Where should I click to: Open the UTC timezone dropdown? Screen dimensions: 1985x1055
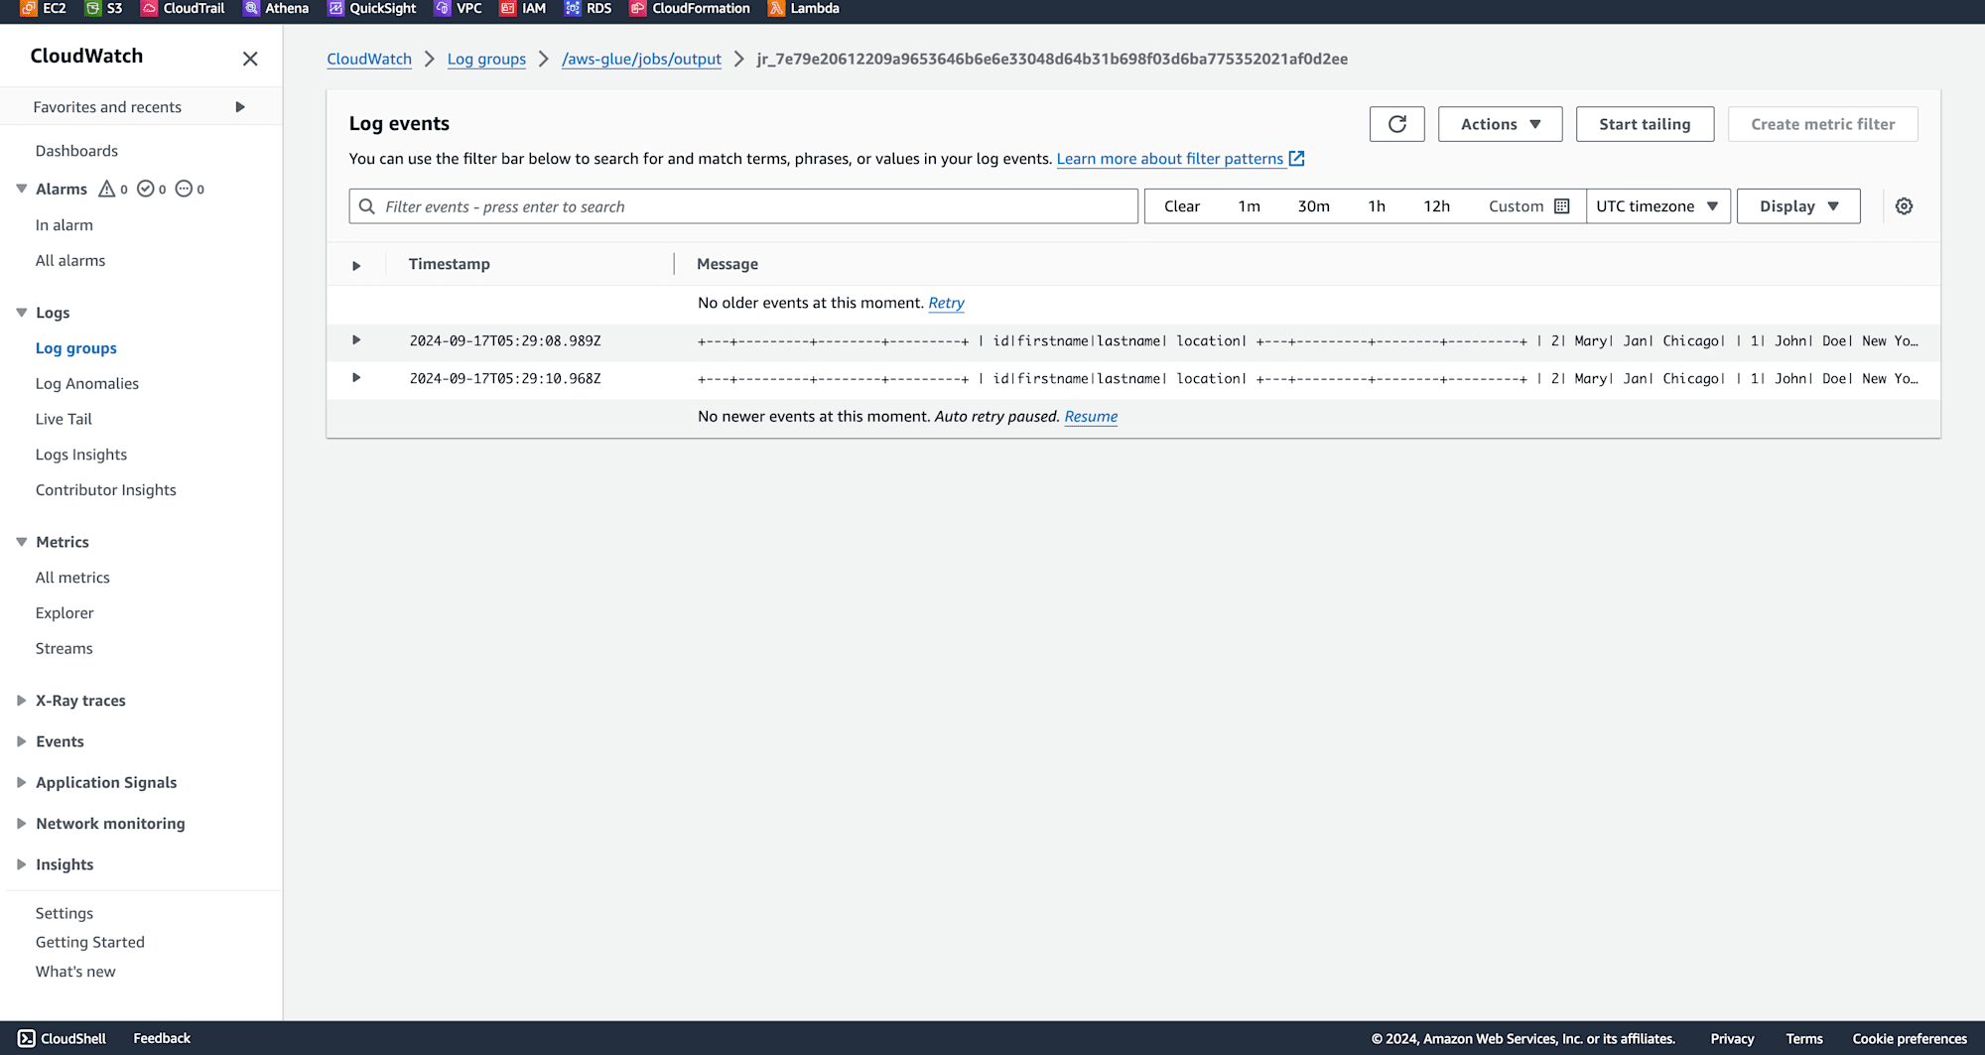click(x=1657, y=206)
